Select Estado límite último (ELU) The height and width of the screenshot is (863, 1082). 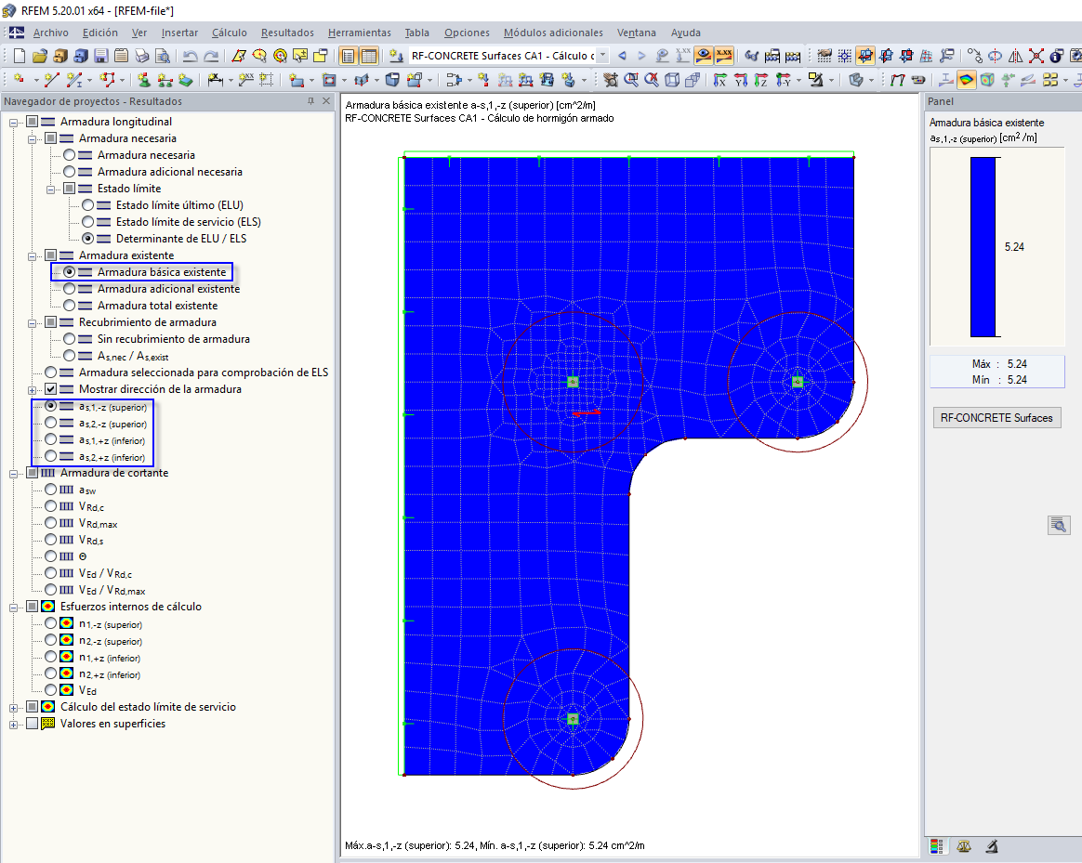click(x=87, y=205)
